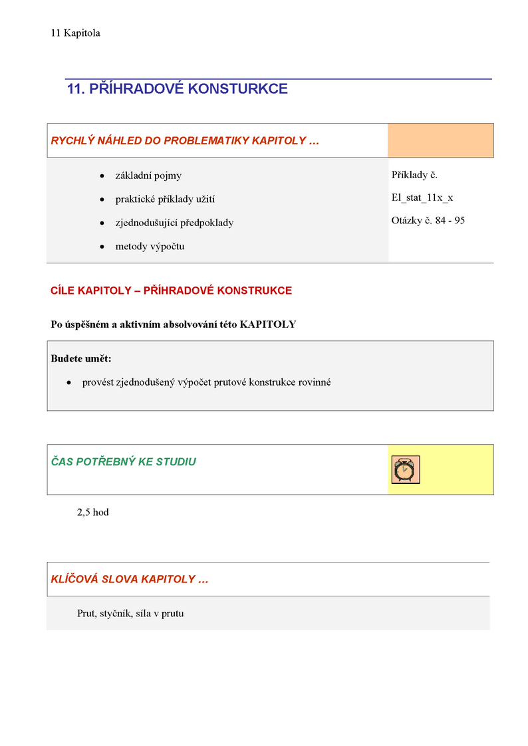The height and width of the screenshot is (746, 528).
Task: Click the Otázky č. 84 - 95 text
Action: pyautogui.click(x=428, y=220)
